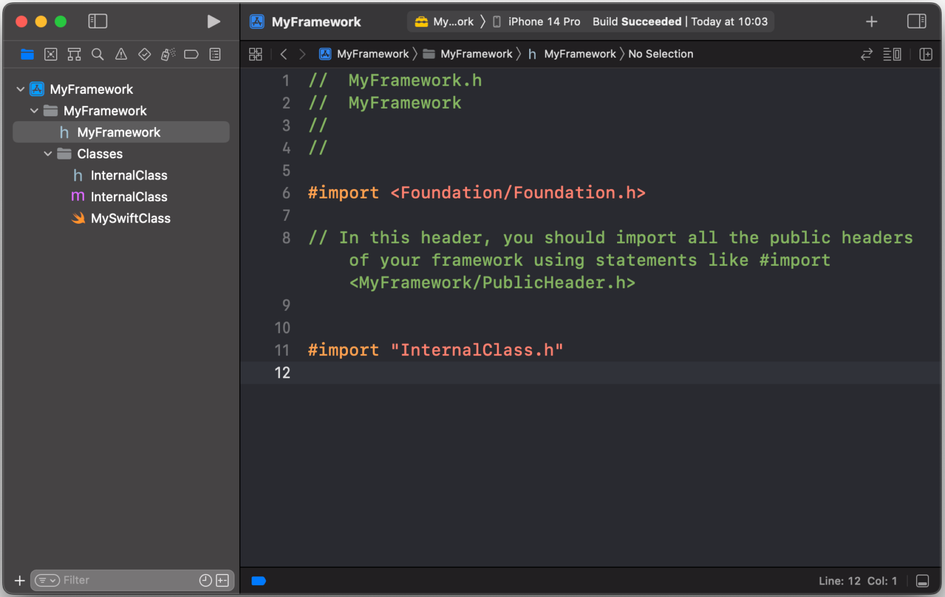Toggle the bottom debug area
The width and height of the screenshot is (945, 597).
click(x=922, y=581)
